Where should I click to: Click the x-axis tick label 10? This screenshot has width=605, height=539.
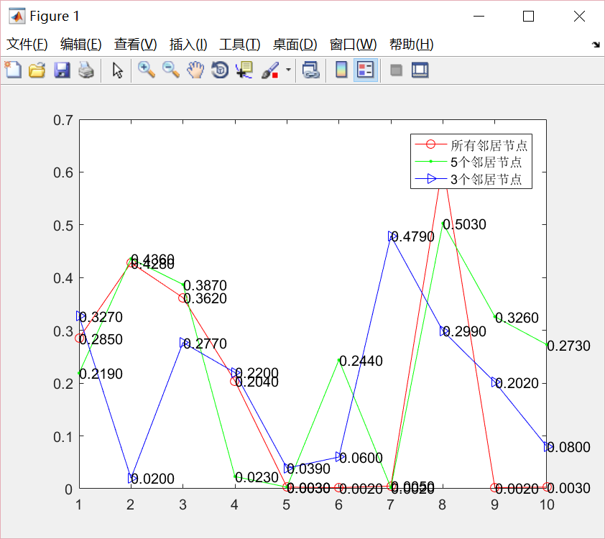[547, 505]
